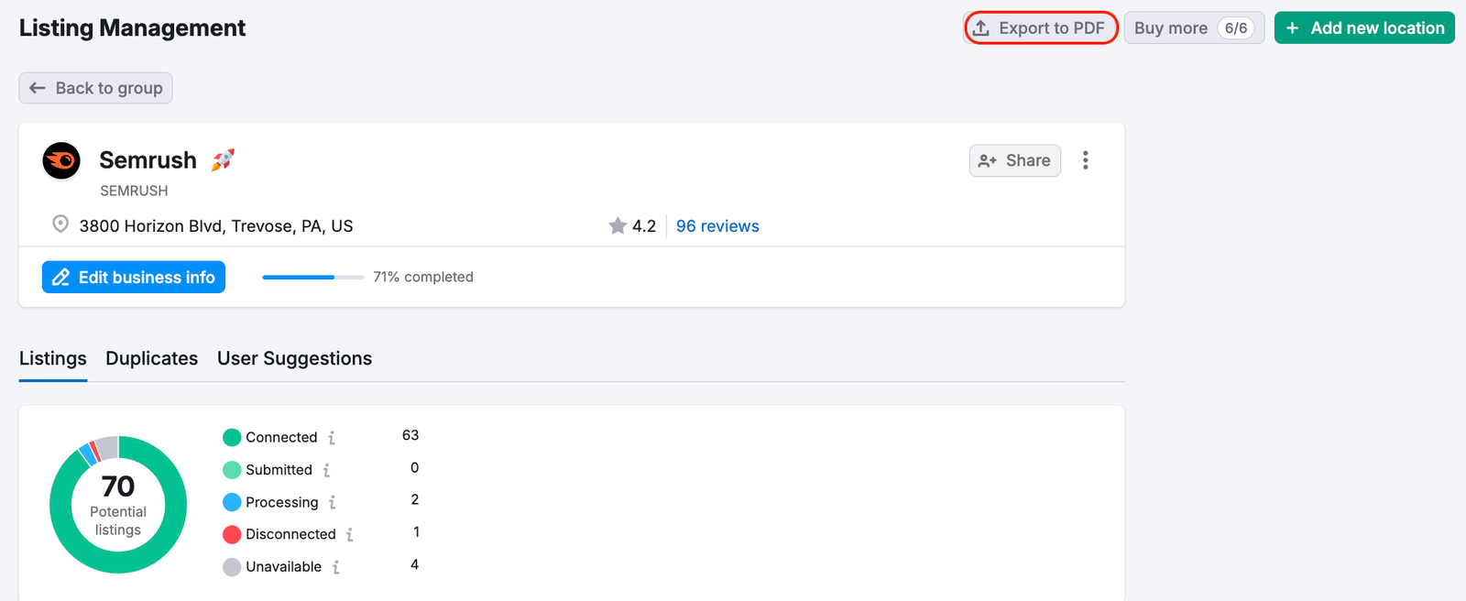Image resolution: width=1466 pixels, height=601 pixels.
Task: Click the star rating icon
Action: [x=618, y=225]
